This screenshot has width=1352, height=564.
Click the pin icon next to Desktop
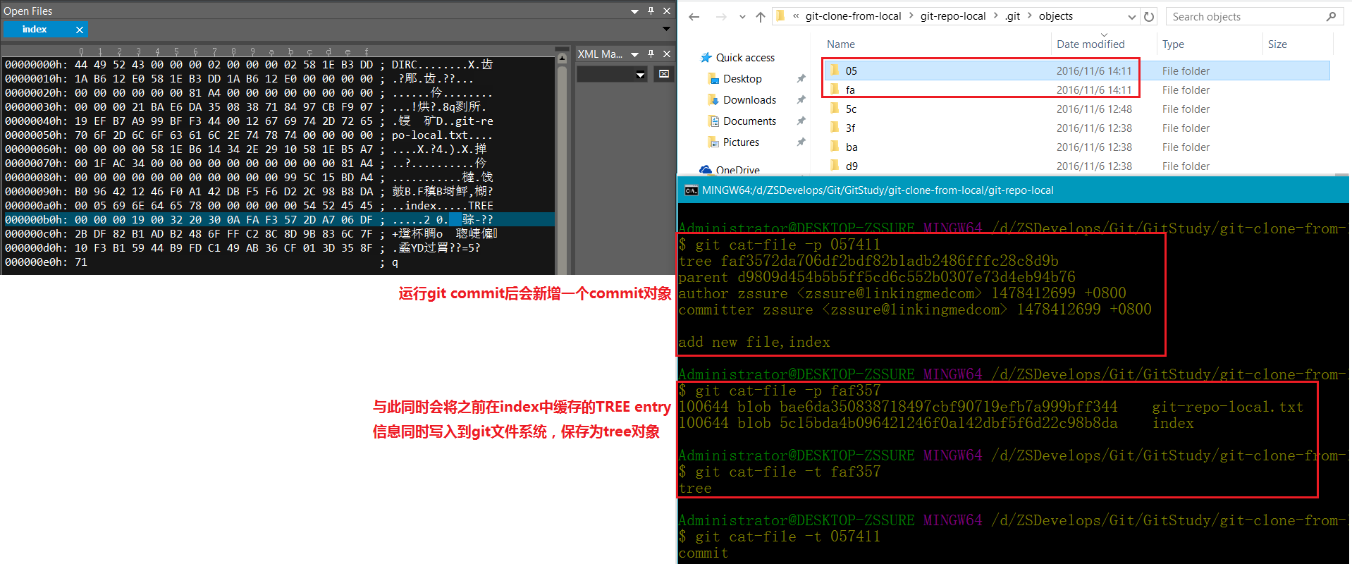[x=801, y=79]
